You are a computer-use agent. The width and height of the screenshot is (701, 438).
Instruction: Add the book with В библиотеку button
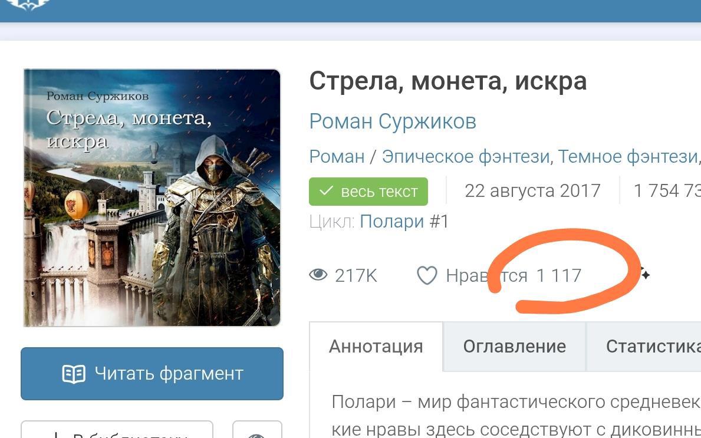pyautogui.click(x=117, y=430)
